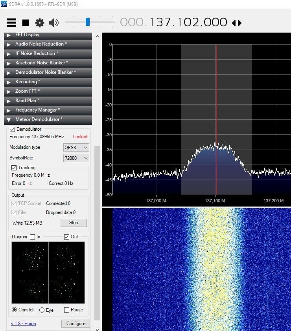This screenshot has height=331, width=291.
Task: Collapse the Meteor Demodulator section
Action: [9, 119]
